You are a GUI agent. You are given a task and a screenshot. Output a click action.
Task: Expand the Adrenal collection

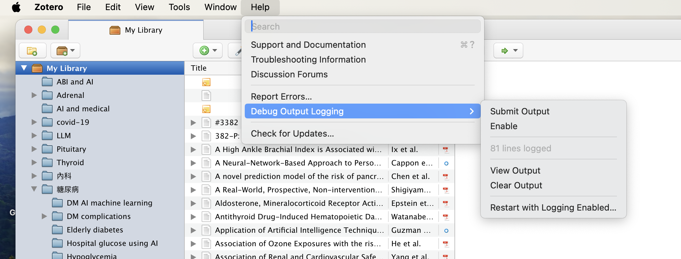click(34, 95)
